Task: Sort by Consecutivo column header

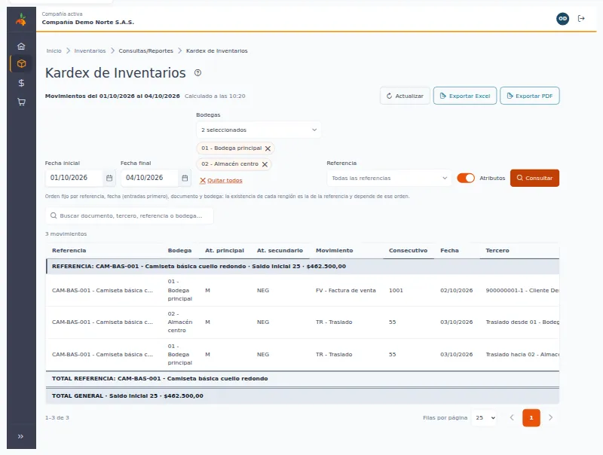Action: coord(408,251)
